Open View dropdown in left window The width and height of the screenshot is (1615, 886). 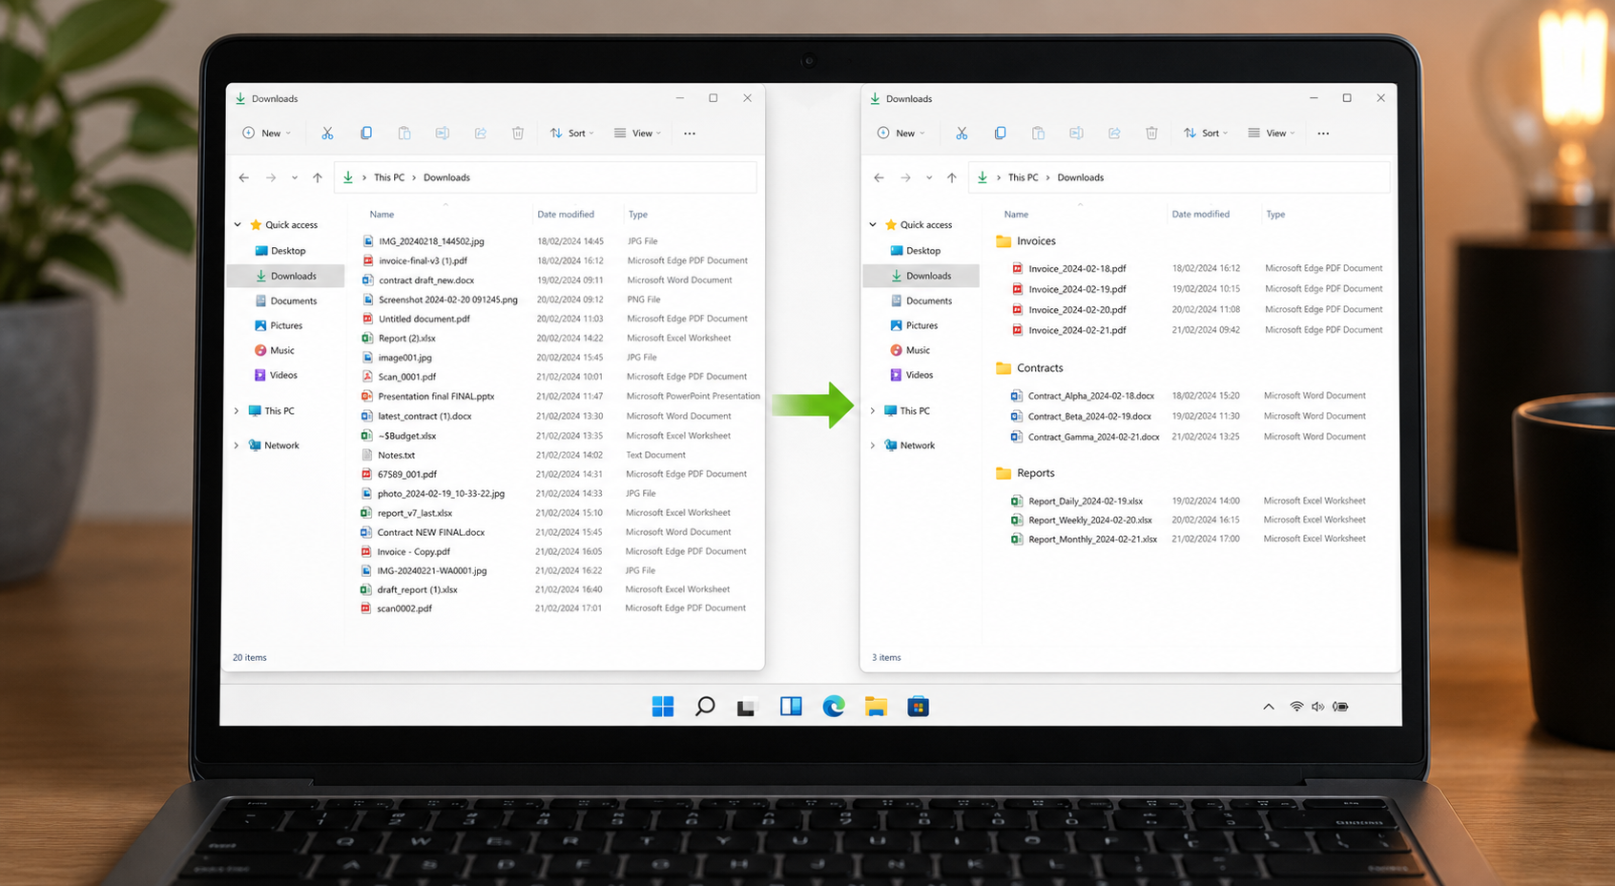(x=637, y=134)
